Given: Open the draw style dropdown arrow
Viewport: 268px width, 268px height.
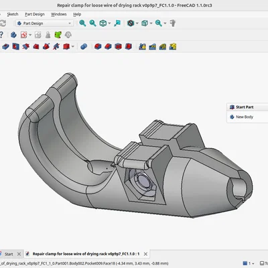Looking at the screenshot, I should pos(137,23).
